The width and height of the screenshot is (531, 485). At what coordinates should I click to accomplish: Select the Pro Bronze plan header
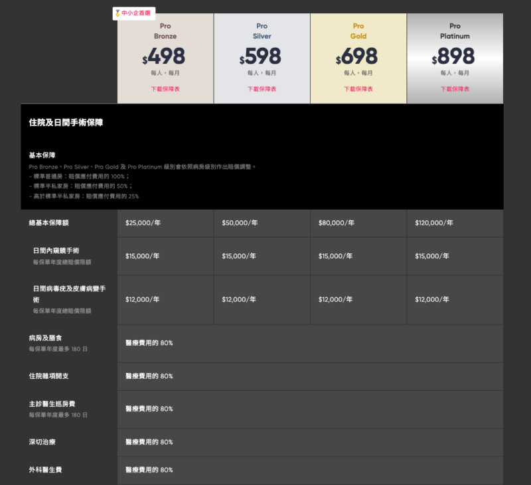(x=165, y=31)
